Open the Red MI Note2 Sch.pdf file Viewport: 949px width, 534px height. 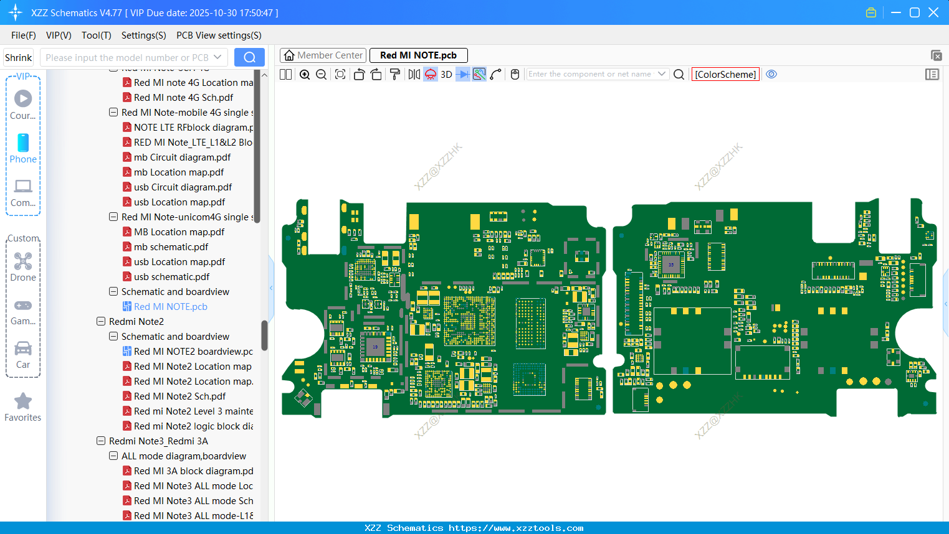[179, 396]
